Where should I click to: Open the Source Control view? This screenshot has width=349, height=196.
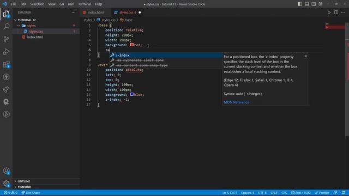[x=6, y=39]
